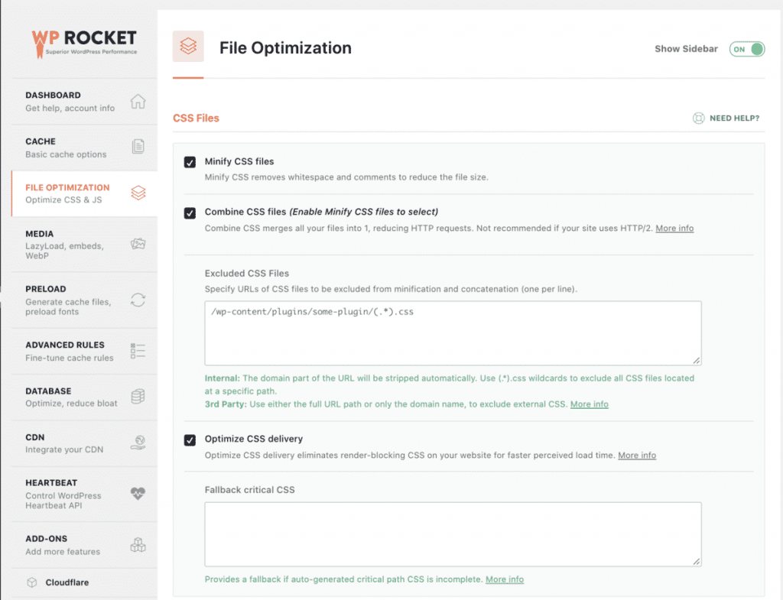The width and height of the screenshot is (783, 600).
Task: Turn off the Show Sidebar toggle
Action: coord(746,49)
